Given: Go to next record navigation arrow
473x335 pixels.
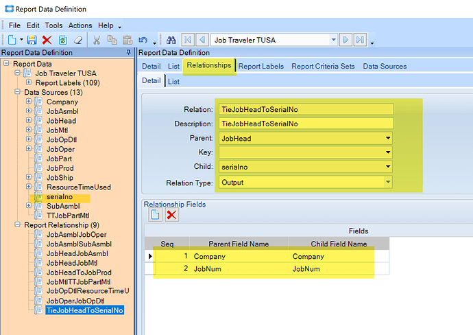Looking at the screenshot, I should coord(345,40).
